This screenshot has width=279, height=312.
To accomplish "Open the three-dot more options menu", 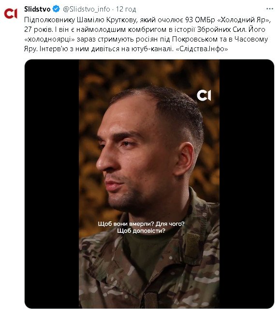I will (269, 9).
